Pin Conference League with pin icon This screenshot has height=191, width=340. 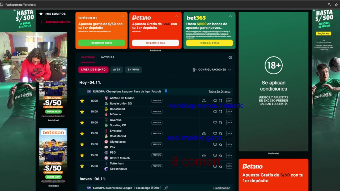coord(166,188)
